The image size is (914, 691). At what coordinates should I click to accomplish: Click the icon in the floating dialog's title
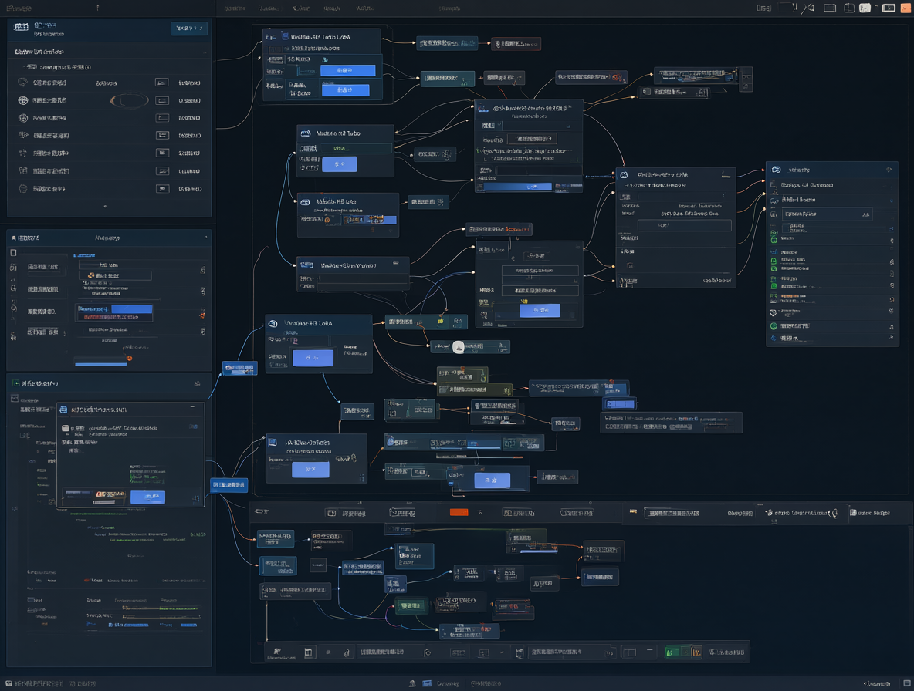pos(63,410)
